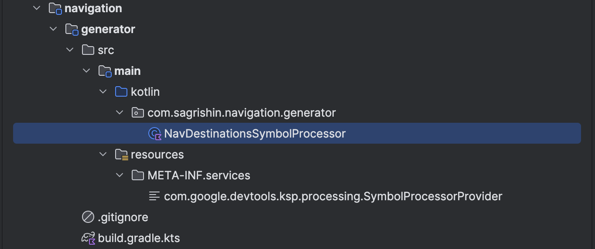The height and width of the screenshot is (249, 595).
Task: Click the Kotlin class icon of NavDestinationsSymbolProcessor
Action: [x=155, y=134]
